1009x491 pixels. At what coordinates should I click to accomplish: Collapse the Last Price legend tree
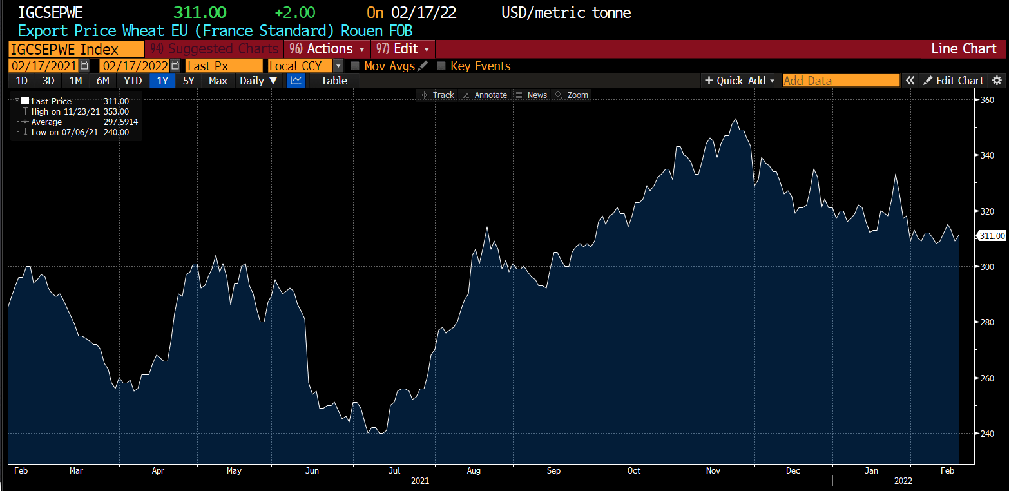[17, 101]
